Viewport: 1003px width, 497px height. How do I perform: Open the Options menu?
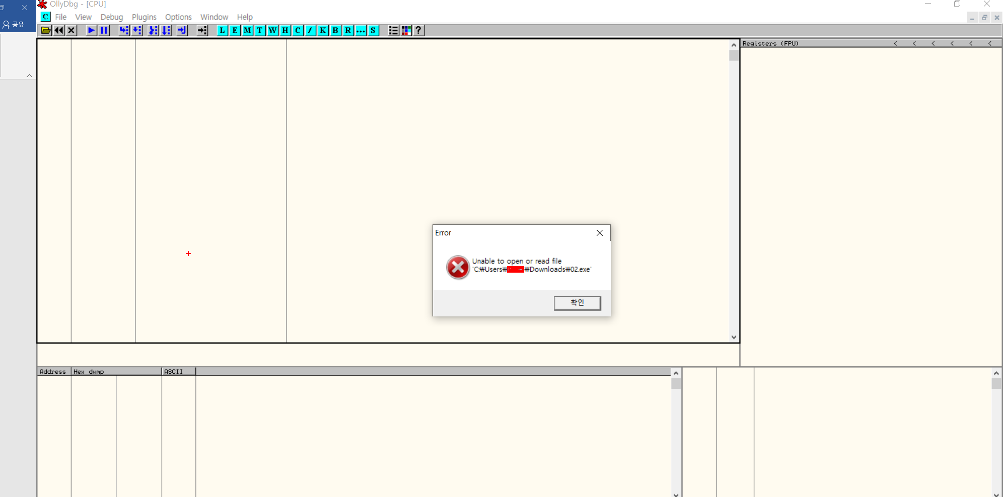point(178,17)
